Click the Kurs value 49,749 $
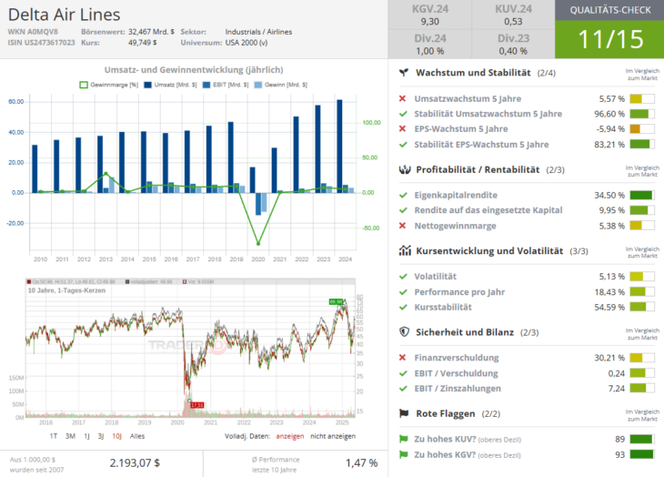The width and height of the screenshot is (664, 477). click(142, 43)
